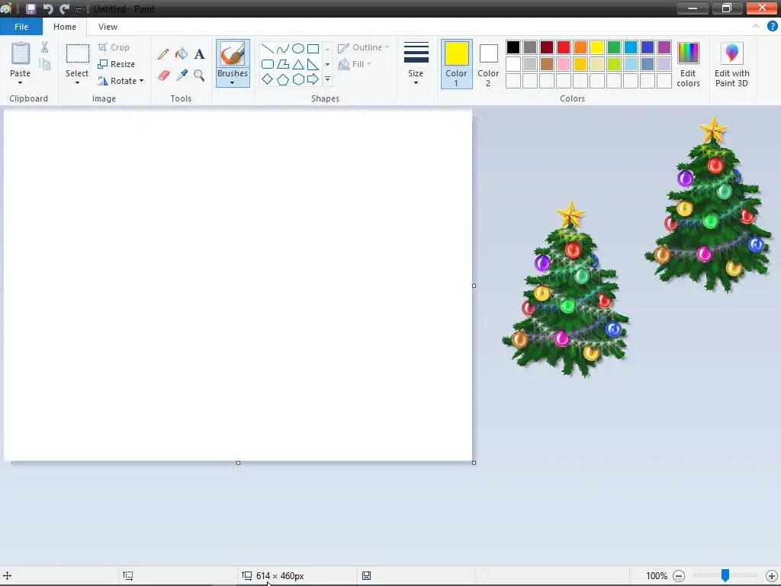The image size is (781, 586).
Task: Choose the Polygon shape
Action: coord(282,64)
